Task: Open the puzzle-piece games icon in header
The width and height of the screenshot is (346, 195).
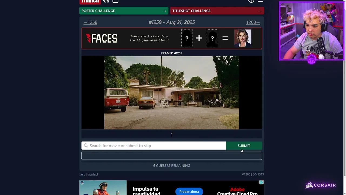Action: pos(106,1)
